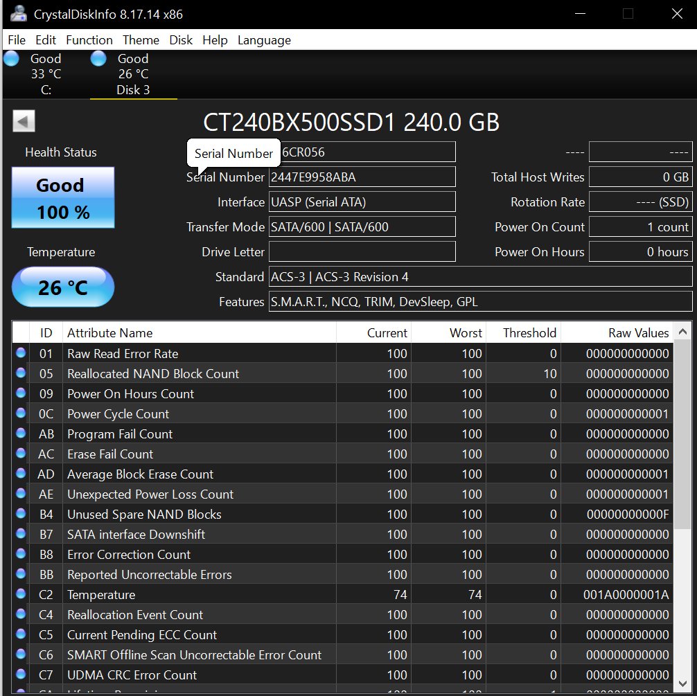Click the Rotation Rate value field

coord(641,202)
